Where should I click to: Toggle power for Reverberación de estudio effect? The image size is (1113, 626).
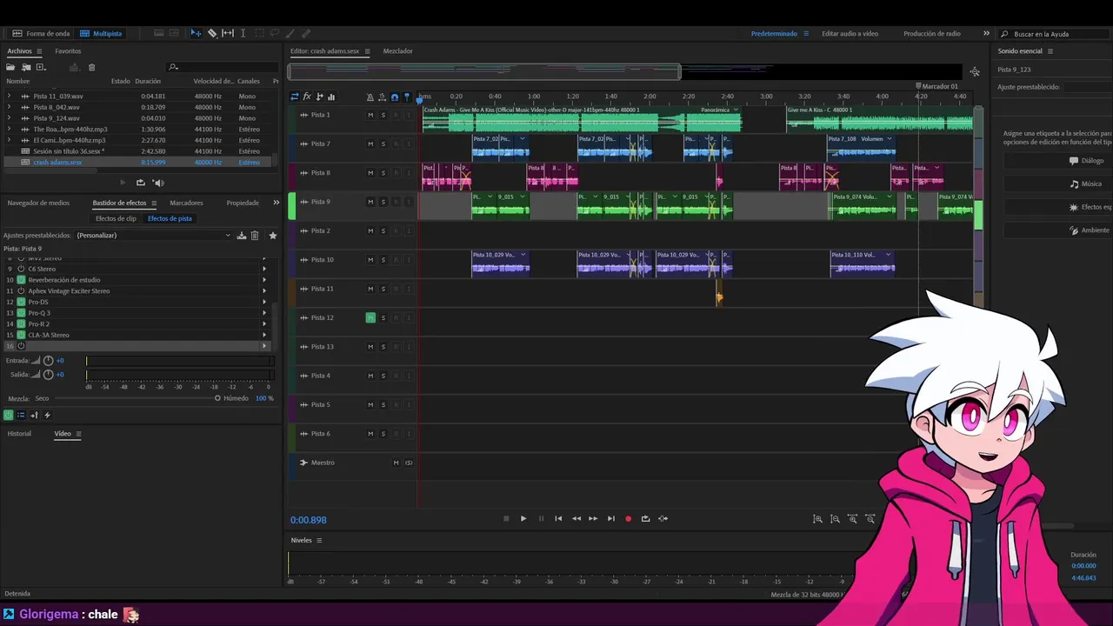pyautogui.click(x=21, y=280)
